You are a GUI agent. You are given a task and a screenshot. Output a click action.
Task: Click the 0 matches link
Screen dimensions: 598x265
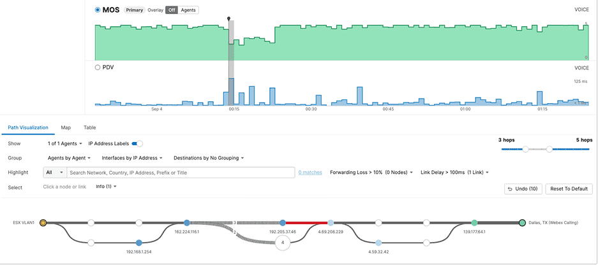310,173
